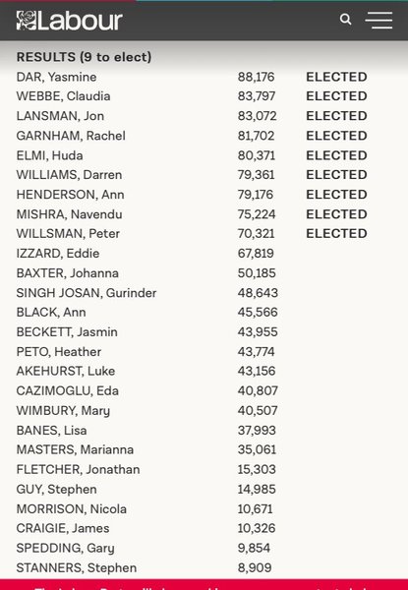Image resolution: width=408 pixels, height=590 pixels.
Task: Click vote count 79,176 for Henderson
Action: pos(256,195)
